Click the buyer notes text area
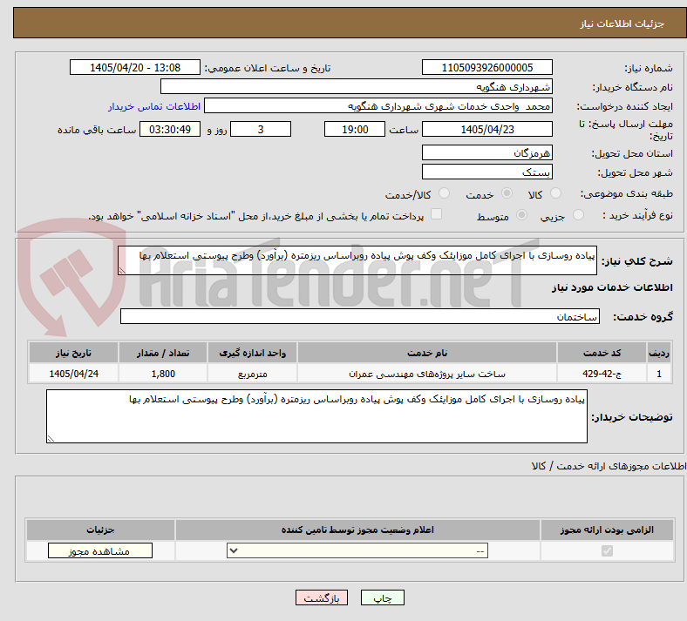Image resolution: width=687 pixels, height=621 pixels. 316,416
